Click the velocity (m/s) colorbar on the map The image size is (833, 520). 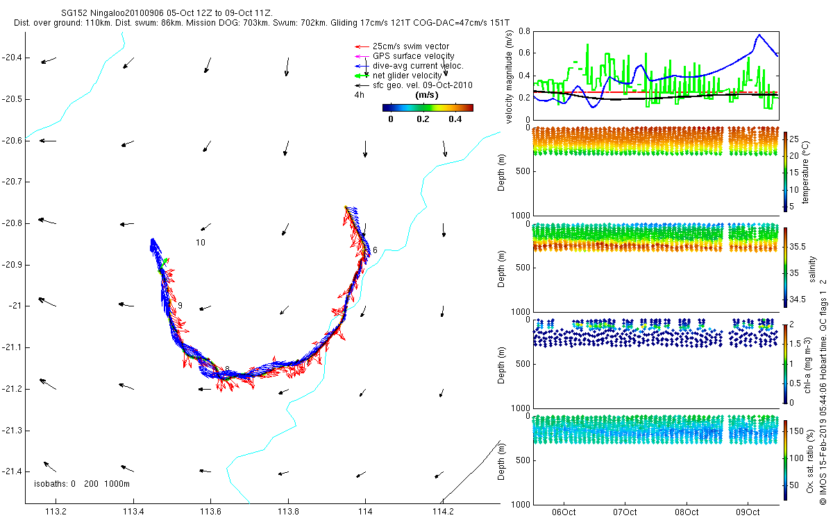pos(428,107)
